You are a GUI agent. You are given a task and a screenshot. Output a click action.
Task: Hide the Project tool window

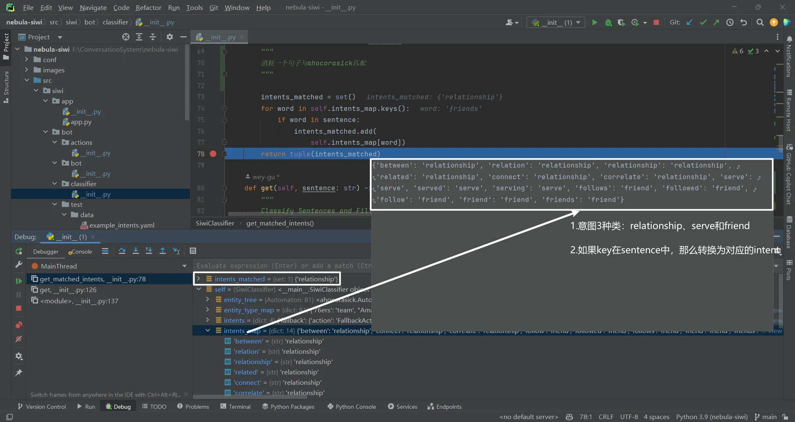pyautogui.click(x=183, y=37)
